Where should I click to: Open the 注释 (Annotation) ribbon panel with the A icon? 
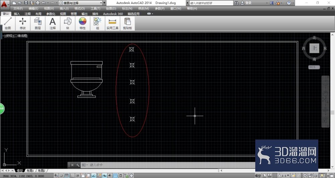tap(53, 23)
